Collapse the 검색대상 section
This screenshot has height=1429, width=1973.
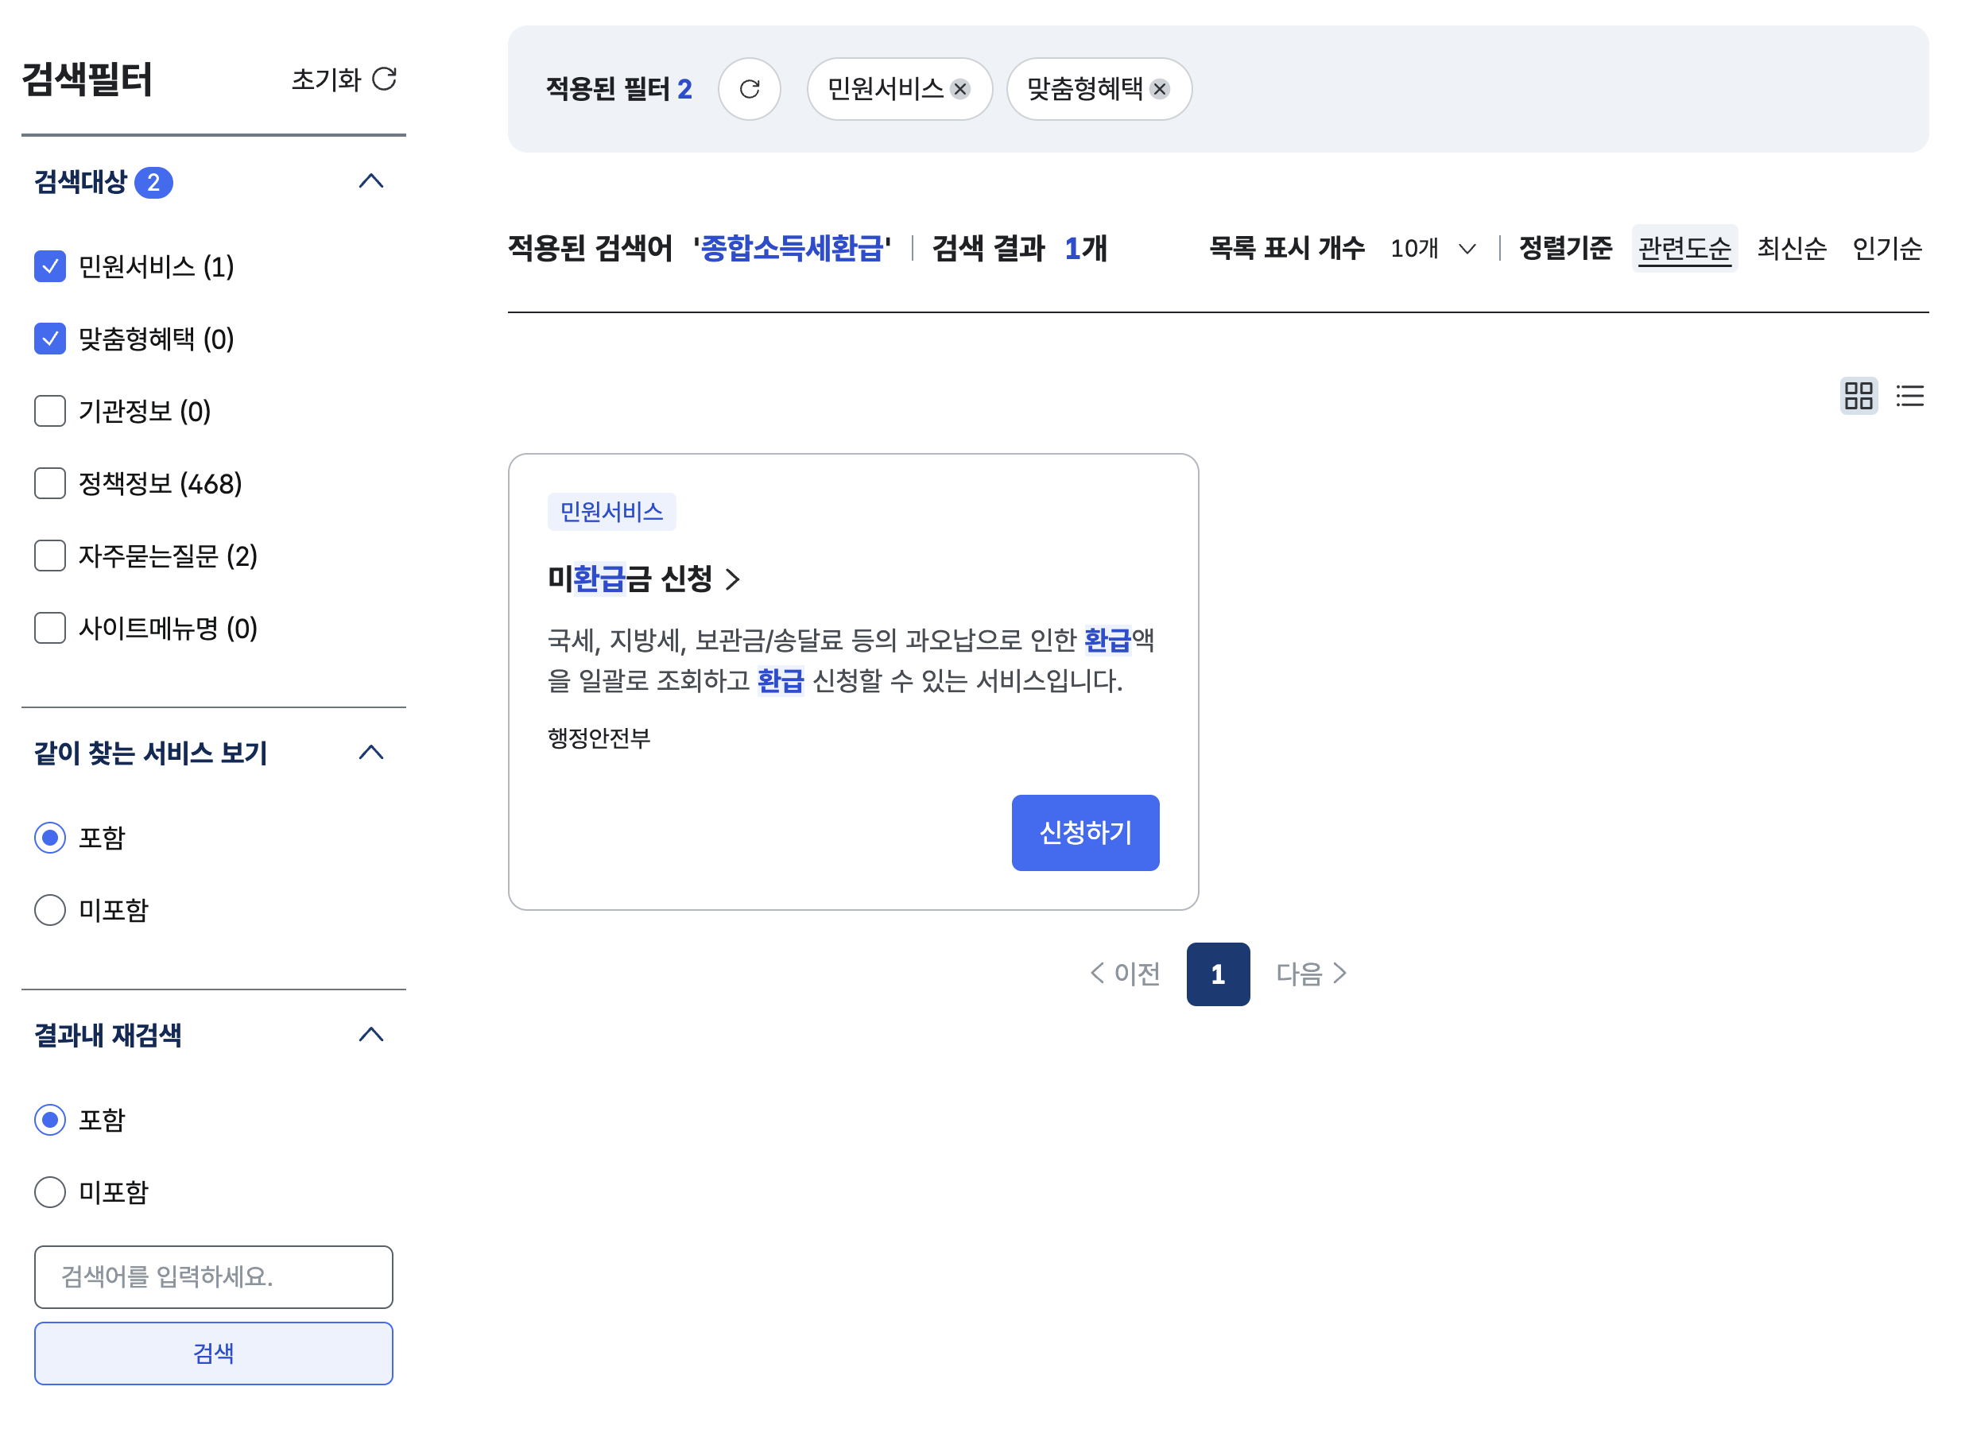point(371,181)
